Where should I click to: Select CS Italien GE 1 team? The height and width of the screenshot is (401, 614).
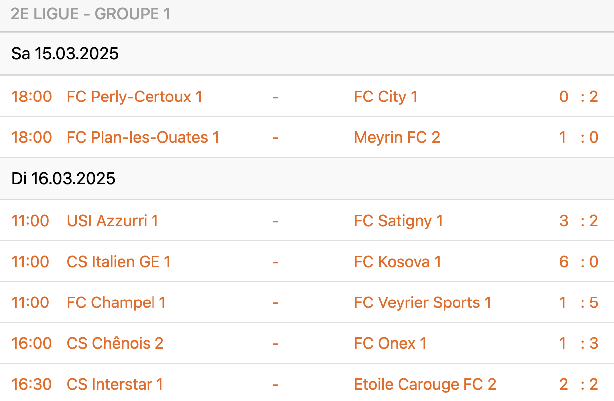pos(119,262)
